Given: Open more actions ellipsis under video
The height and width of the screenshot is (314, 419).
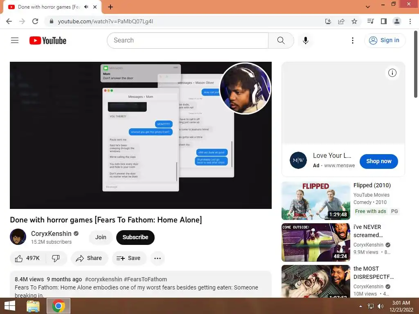Looking at the screenshot, I should click(x=158, y=258).
